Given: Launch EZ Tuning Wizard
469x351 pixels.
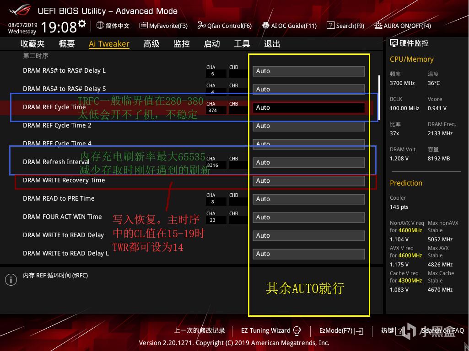Looking at the screenshot, I should (x=265, y=331).
